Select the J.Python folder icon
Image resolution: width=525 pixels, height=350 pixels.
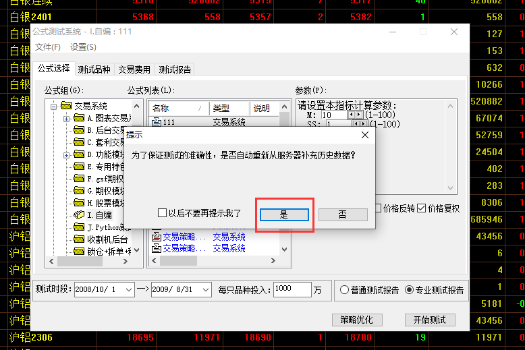79,227
